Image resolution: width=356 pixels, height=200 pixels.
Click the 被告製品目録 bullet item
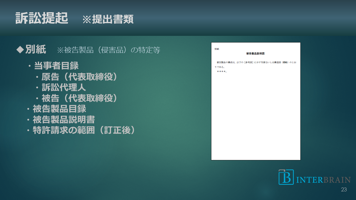click(59, 109)
